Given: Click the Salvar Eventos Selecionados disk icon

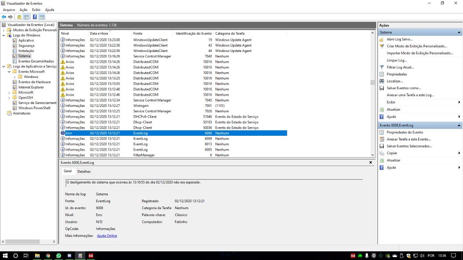Looking at the screenshot, I should (382, 146).
